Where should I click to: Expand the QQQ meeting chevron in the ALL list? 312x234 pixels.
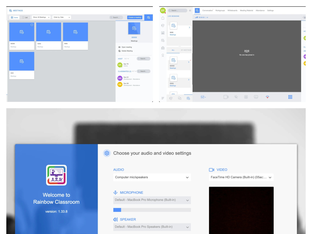coord(189,80)
